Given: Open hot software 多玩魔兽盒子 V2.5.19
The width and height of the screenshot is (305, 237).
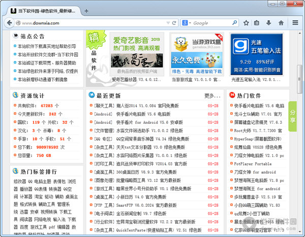Looking at the screenshot, I should tap(258, 197).
